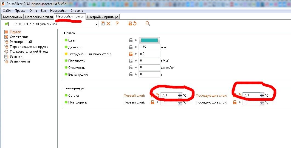
Task: Open the Справка menu
Action: point(77,11)
